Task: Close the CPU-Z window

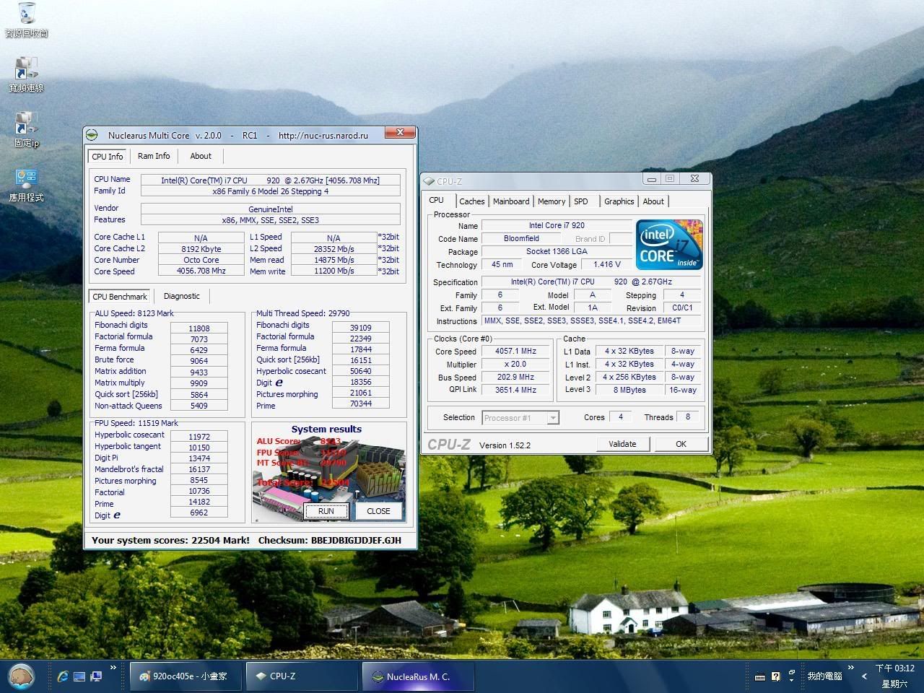Action: pos(694,178)
